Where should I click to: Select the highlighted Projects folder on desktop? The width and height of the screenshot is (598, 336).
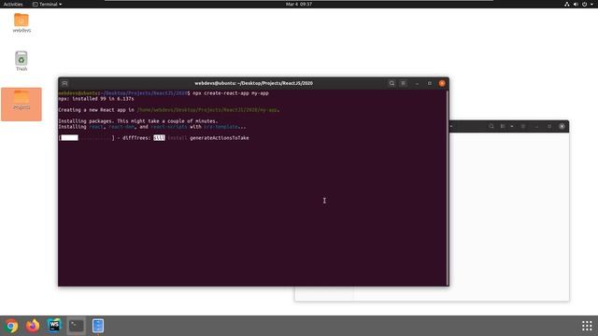click(21, 104)
